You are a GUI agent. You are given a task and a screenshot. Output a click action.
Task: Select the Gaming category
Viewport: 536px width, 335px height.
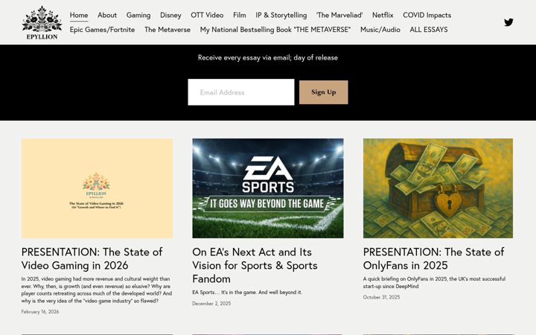click(138, 15)
